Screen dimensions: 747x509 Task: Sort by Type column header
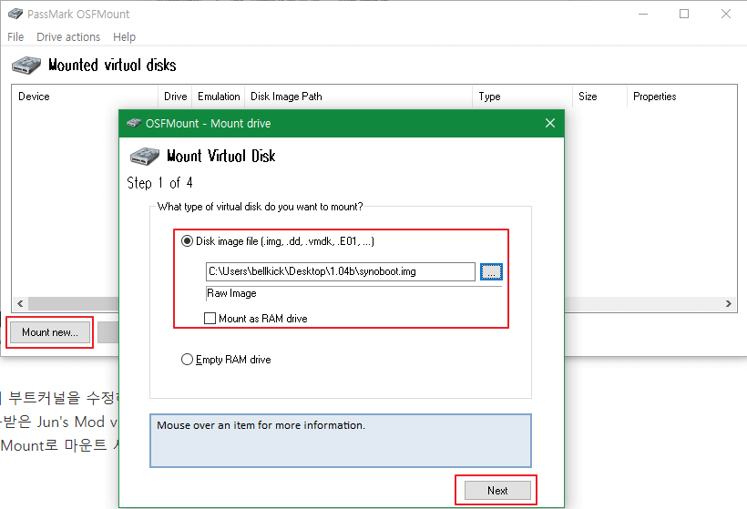[523, 97]
